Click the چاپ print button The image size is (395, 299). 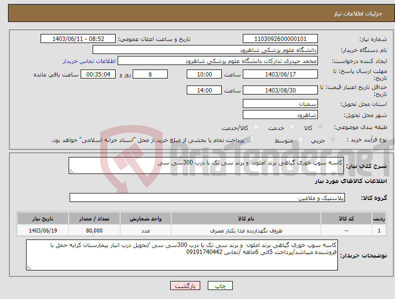(220, 285)
